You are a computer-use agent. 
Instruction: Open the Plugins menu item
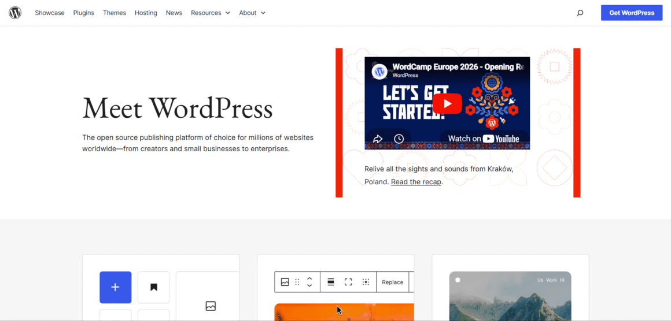coord(83,13)
